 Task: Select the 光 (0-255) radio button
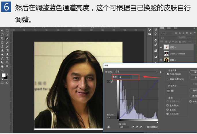pyautogui.click(x=168, y=74)
